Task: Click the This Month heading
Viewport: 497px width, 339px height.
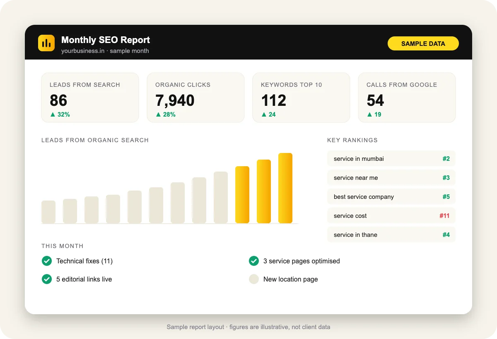Action: (x=63, y=246)
